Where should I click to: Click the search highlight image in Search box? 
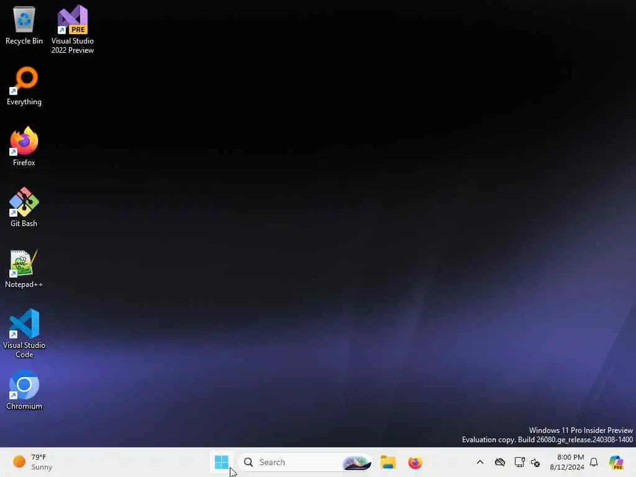pos(356,462)
